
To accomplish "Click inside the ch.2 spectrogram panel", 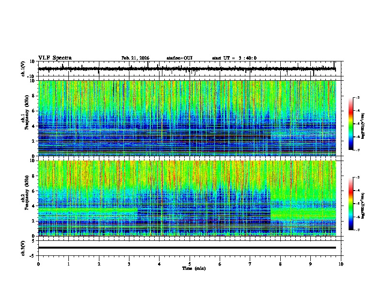I will (x=187, y=198).
